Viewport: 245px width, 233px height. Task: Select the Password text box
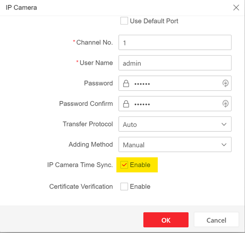[x=176, y=84]
